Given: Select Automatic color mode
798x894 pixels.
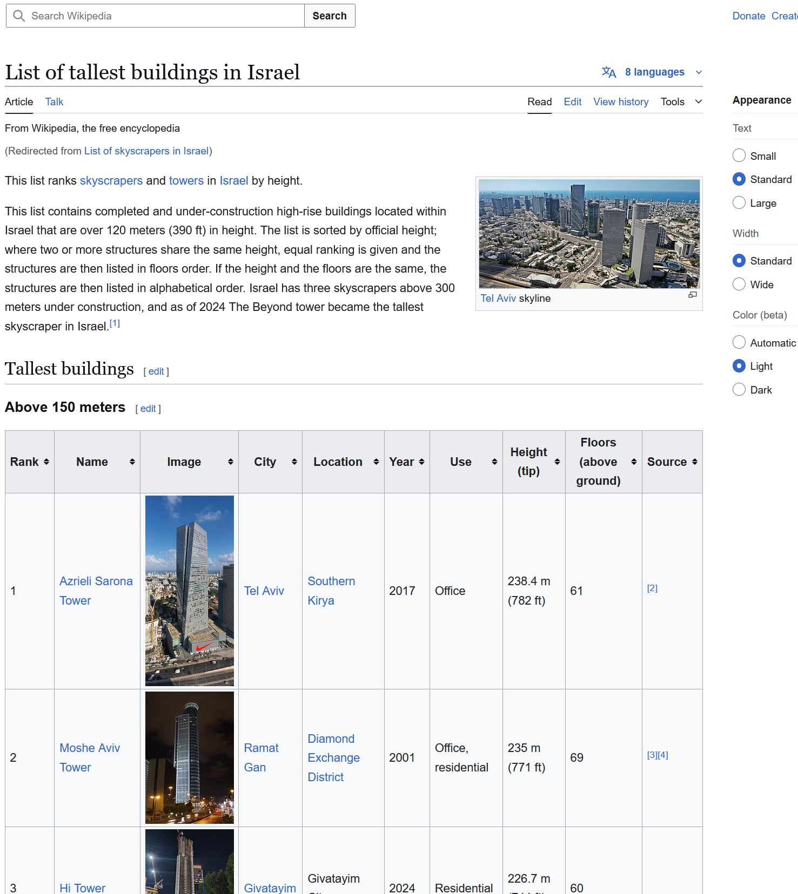Looking at the screenshot, I should tap(739, 342).
